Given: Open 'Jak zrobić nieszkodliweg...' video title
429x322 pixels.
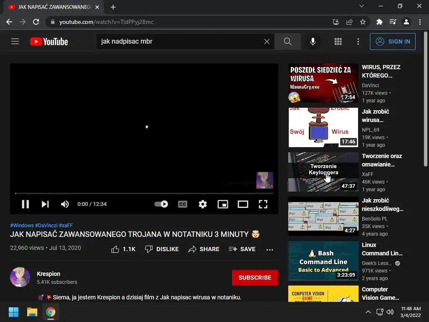Looking at the screenshot, I should 382,205.
